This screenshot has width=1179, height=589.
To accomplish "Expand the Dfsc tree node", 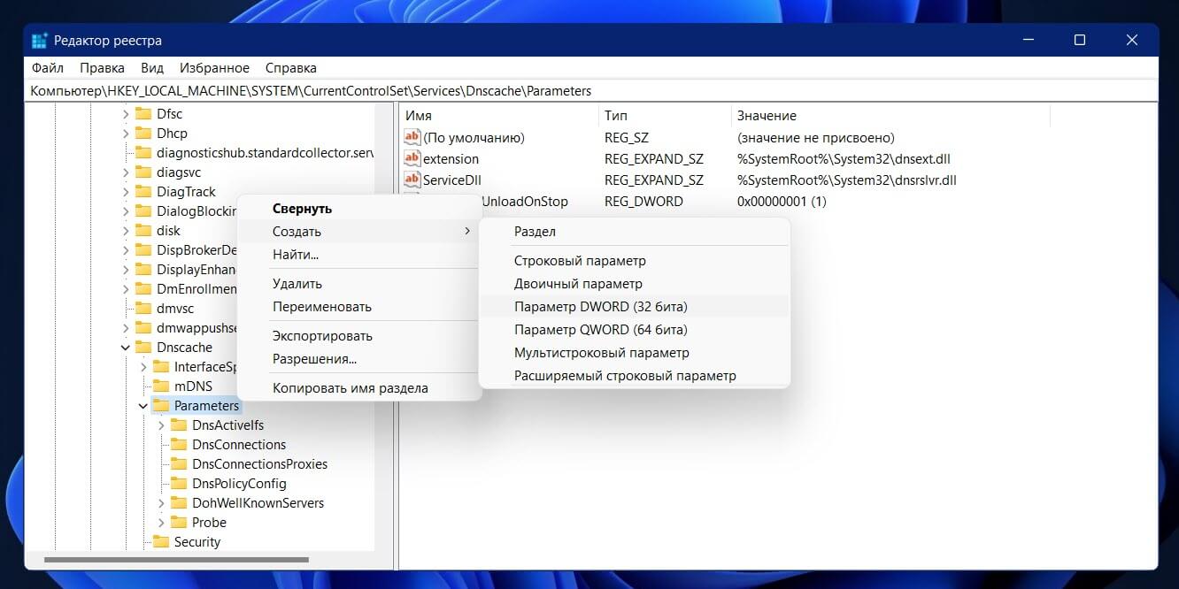I will click(x=125, y=114).
